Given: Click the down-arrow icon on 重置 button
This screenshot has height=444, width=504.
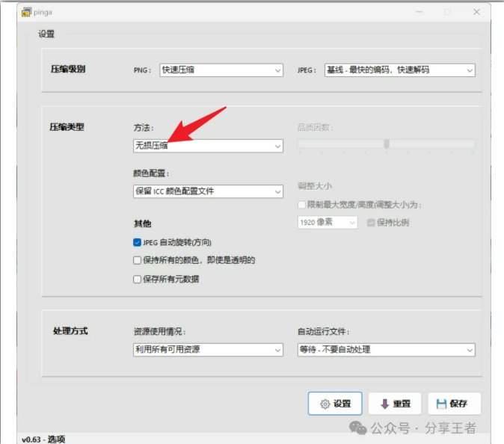Looking at the screenshot, I should coord(384,404).
